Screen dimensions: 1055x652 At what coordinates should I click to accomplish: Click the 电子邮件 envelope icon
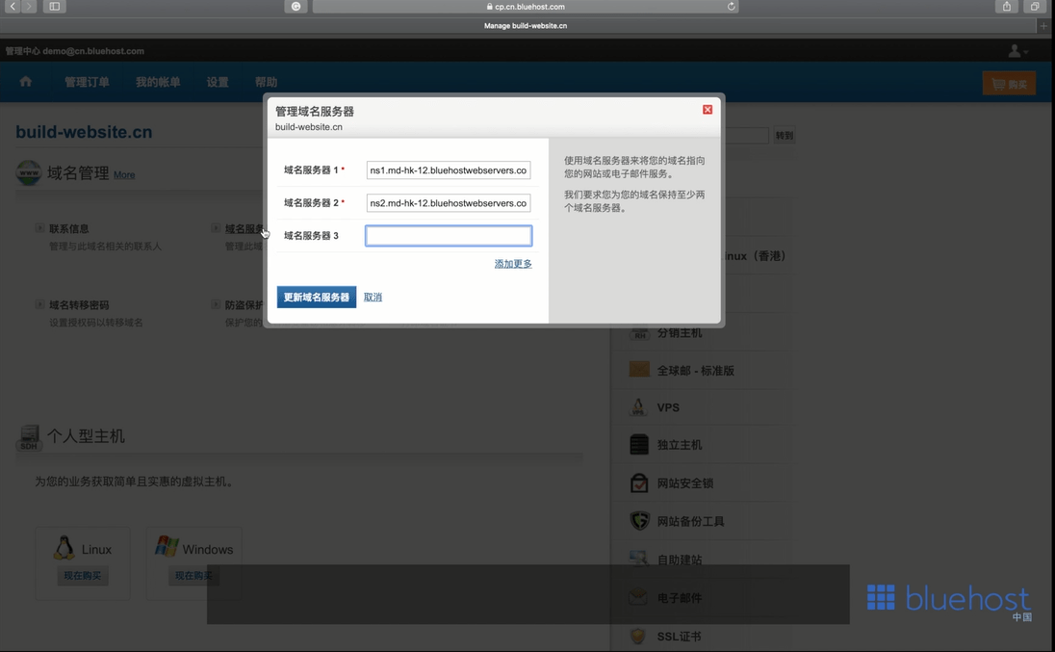[638, 597]
